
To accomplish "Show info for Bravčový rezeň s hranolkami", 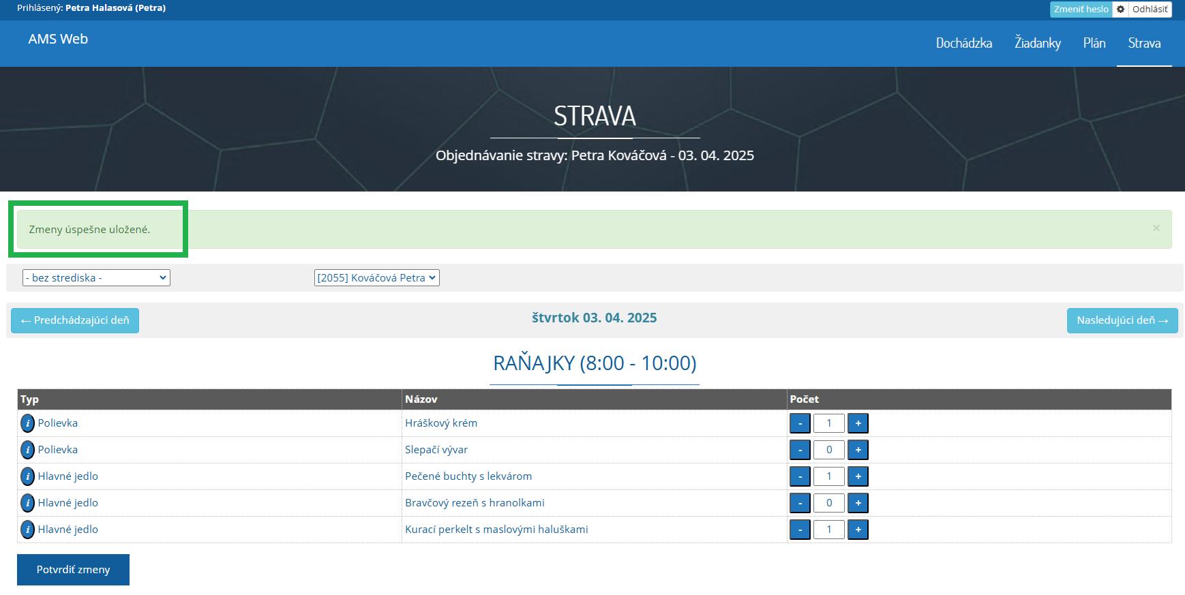I will tap(27, 503).
